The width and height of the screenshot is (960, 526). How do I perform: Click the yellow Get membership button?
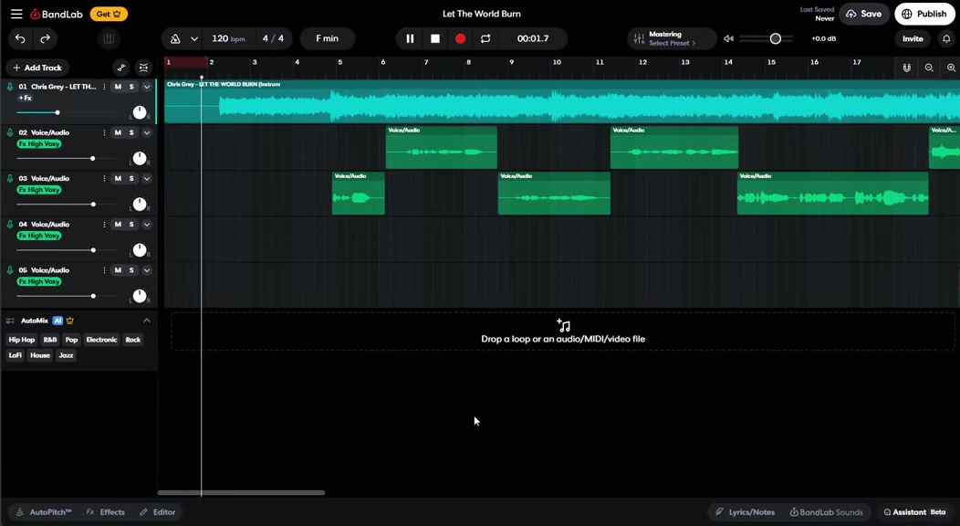click(109, 14)
